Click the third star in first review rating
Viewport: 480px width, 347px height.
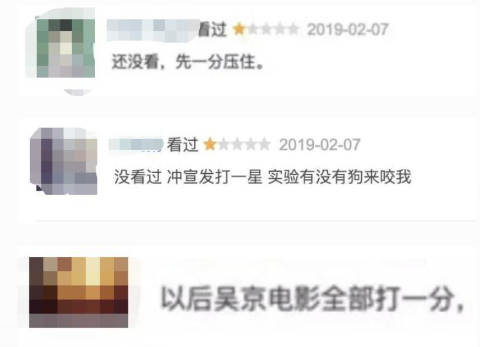[266, 30]
